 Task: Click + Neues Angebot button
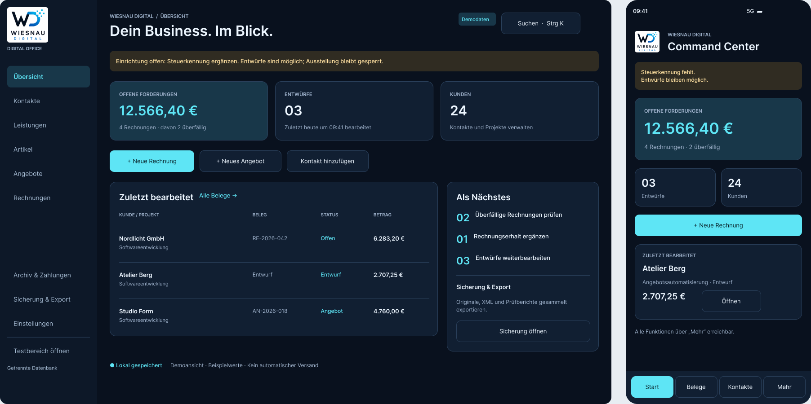pyautogui.click(x=241, y=161)
